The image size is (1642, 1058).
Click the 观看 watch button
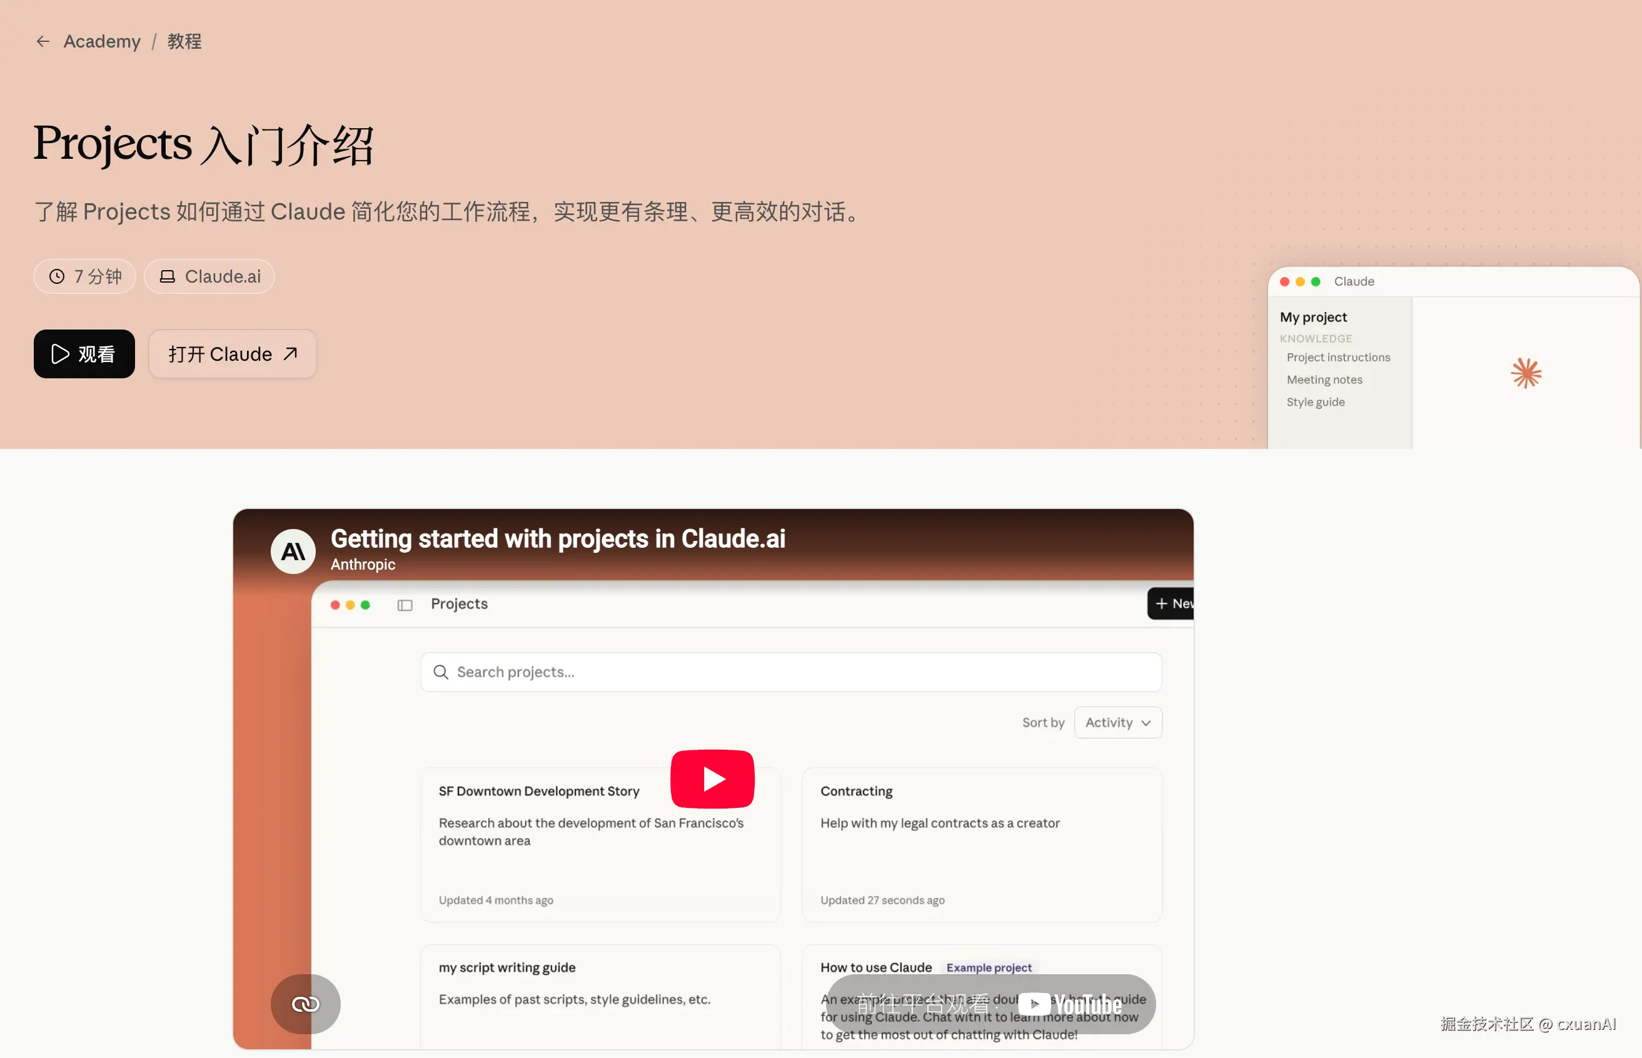tap(84, 354)
